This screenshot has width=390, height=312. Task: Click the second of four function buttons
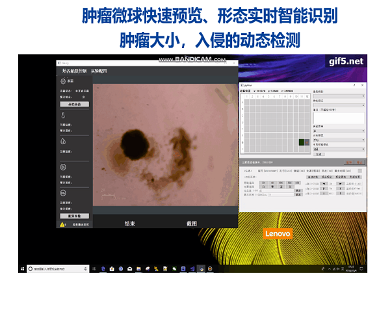click(327, 177)
